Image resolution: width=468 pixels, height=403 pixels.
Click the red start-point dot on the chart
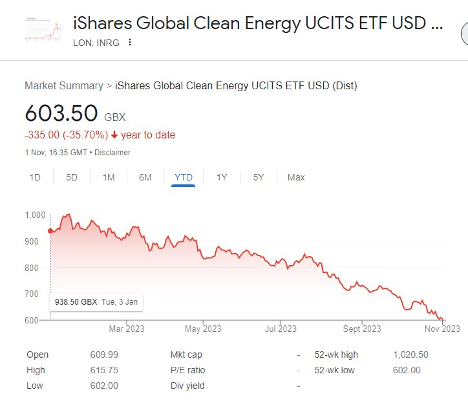pyautogui.click(x=50, y=230)
